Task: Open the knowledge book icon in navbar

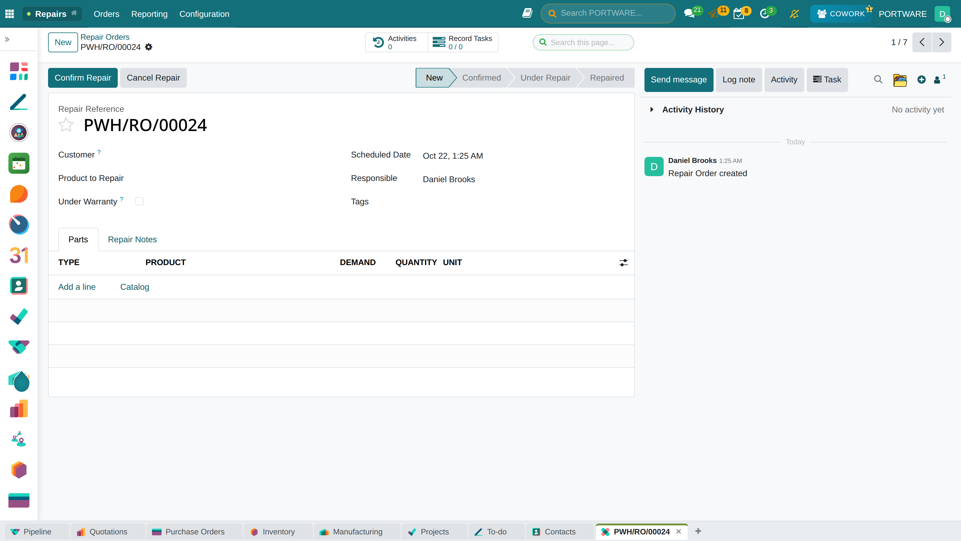Action: (527, 14)
